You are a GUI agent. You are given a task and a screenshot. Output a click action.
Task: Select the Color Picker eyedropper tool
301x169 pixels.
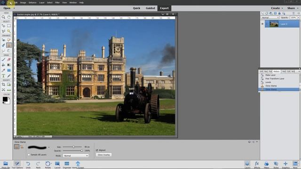[x=3, y=70]
